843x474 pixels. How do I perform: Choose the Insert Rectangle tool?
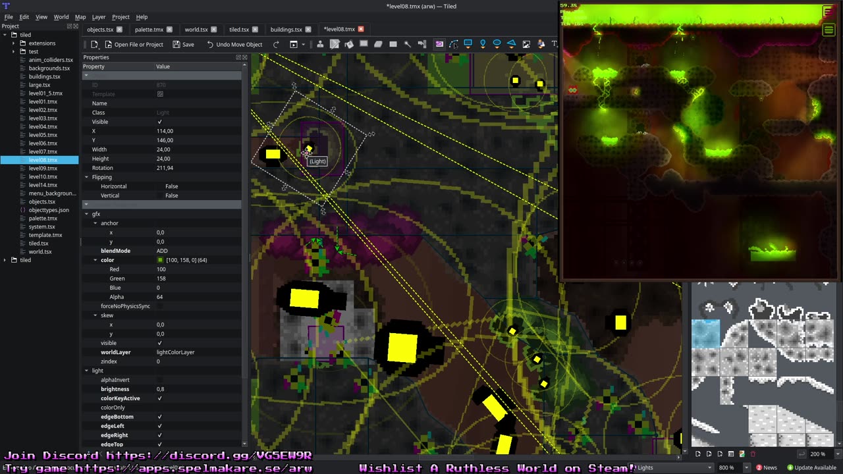coord(468,44)
